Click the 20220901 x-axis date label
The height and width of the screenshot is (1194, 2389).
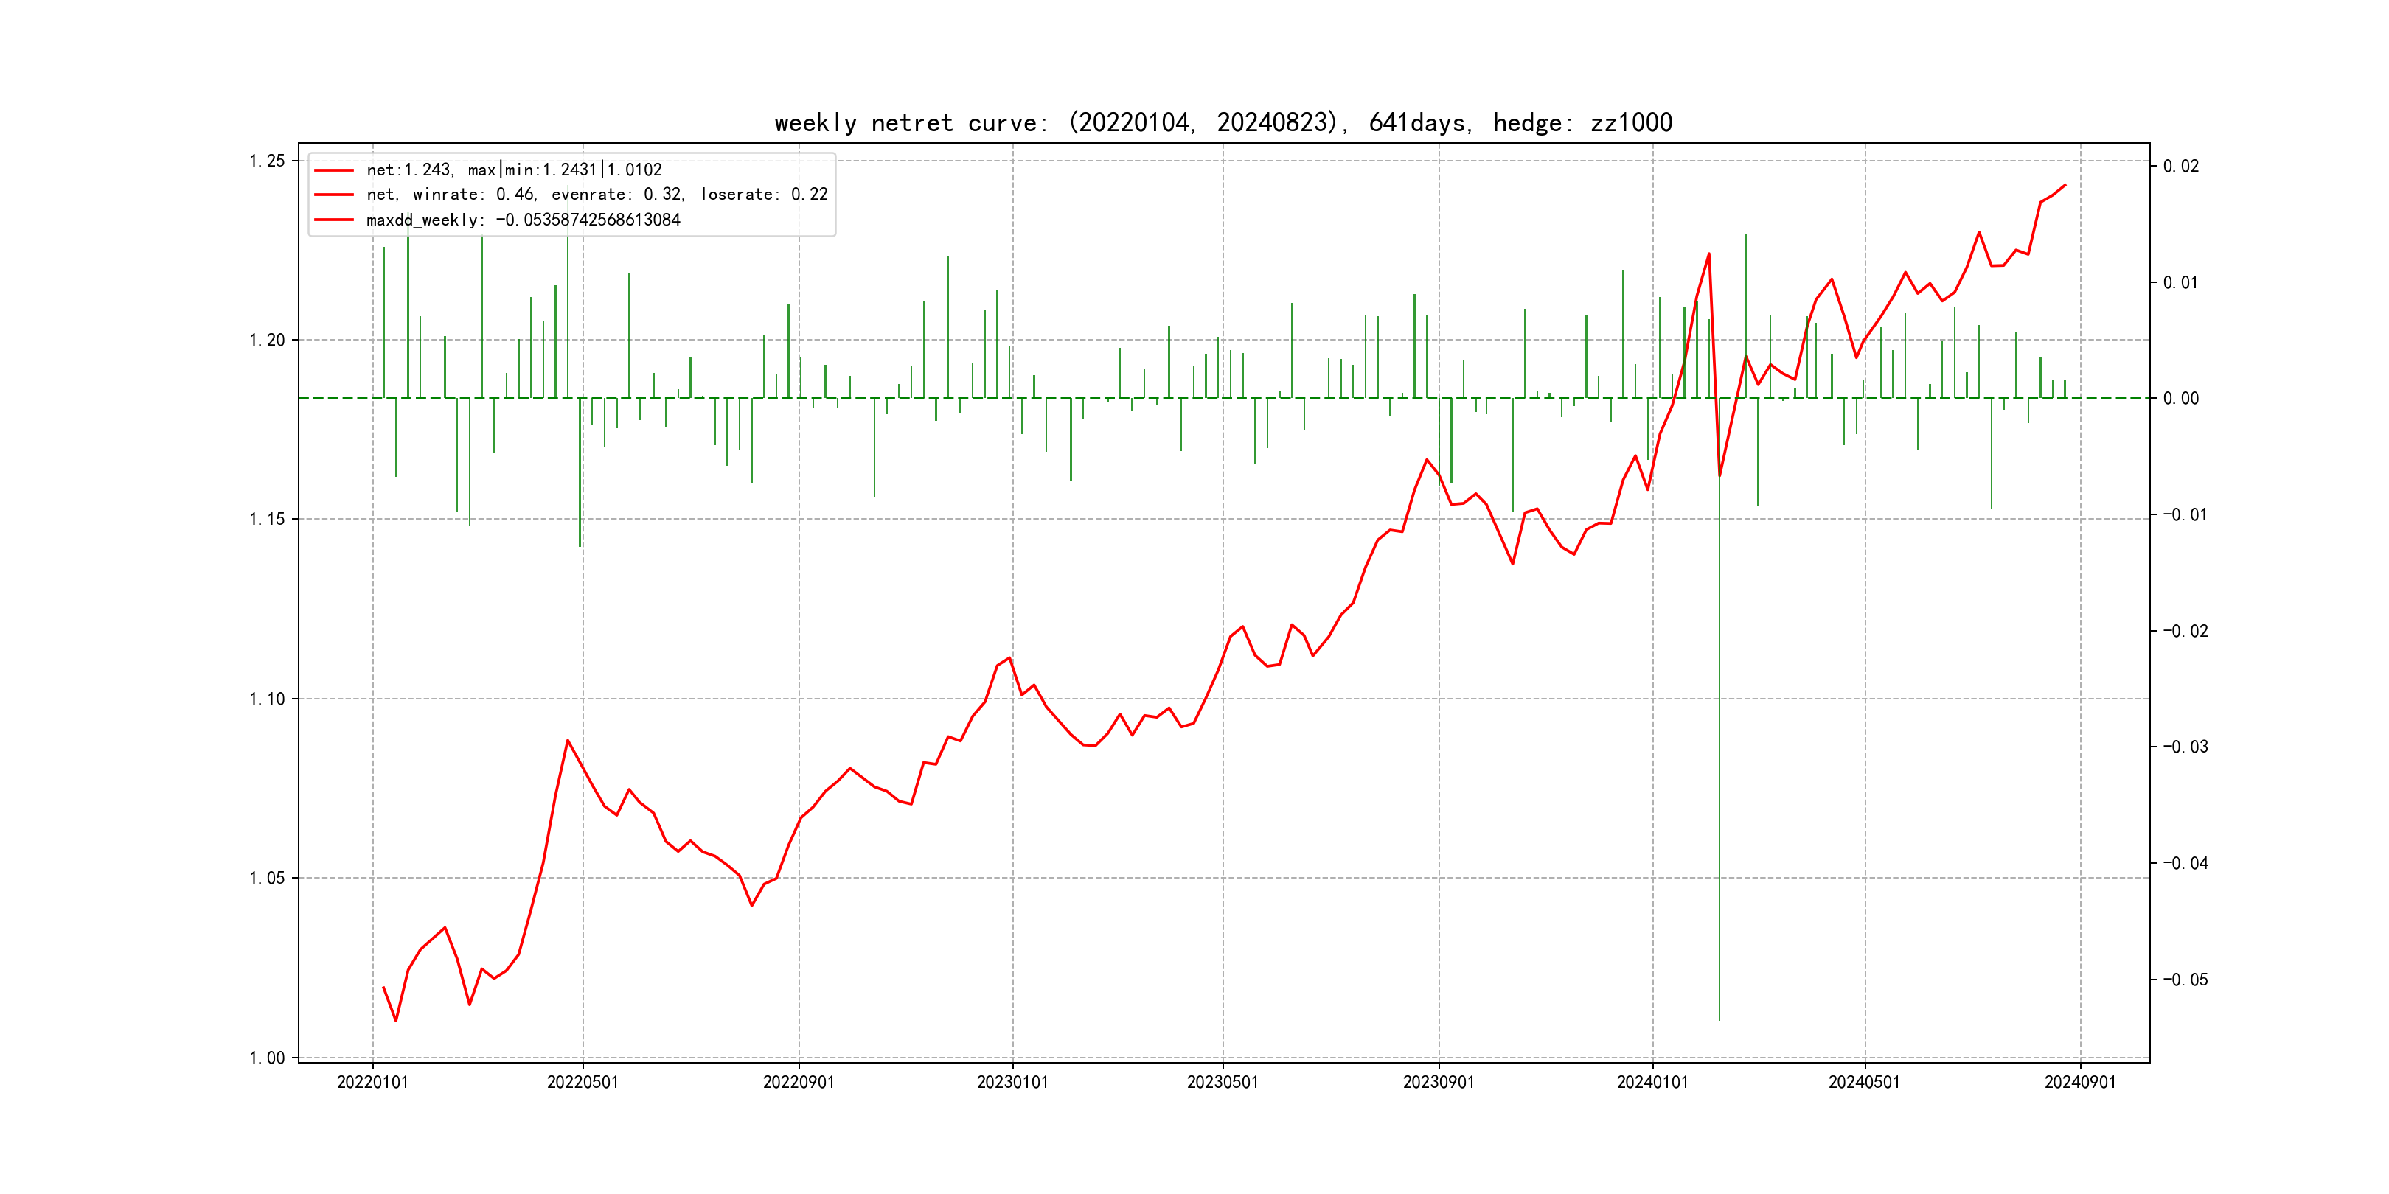click(x=799, y=1082)
